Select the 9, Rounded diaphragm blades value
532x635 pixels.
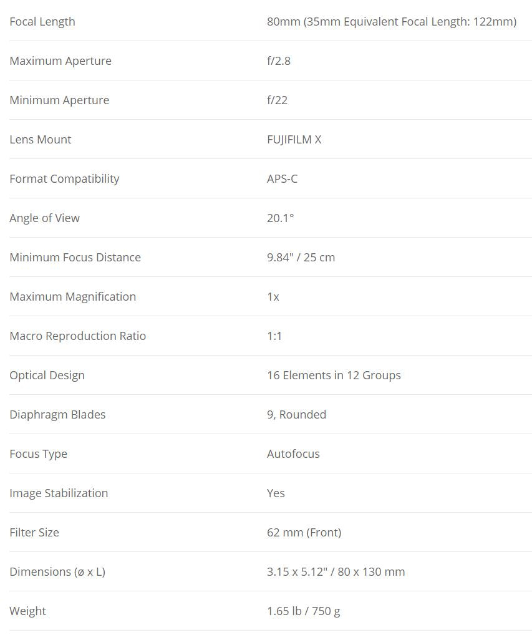(296, 415)
